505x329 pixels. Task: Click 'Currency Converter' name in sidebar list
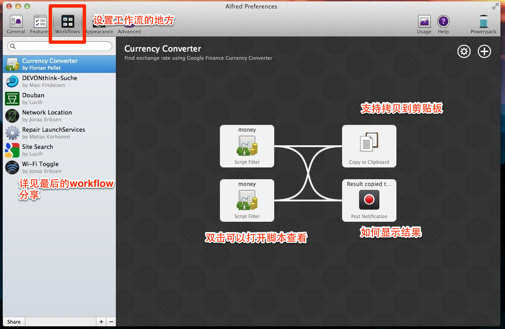click(50, 61)
